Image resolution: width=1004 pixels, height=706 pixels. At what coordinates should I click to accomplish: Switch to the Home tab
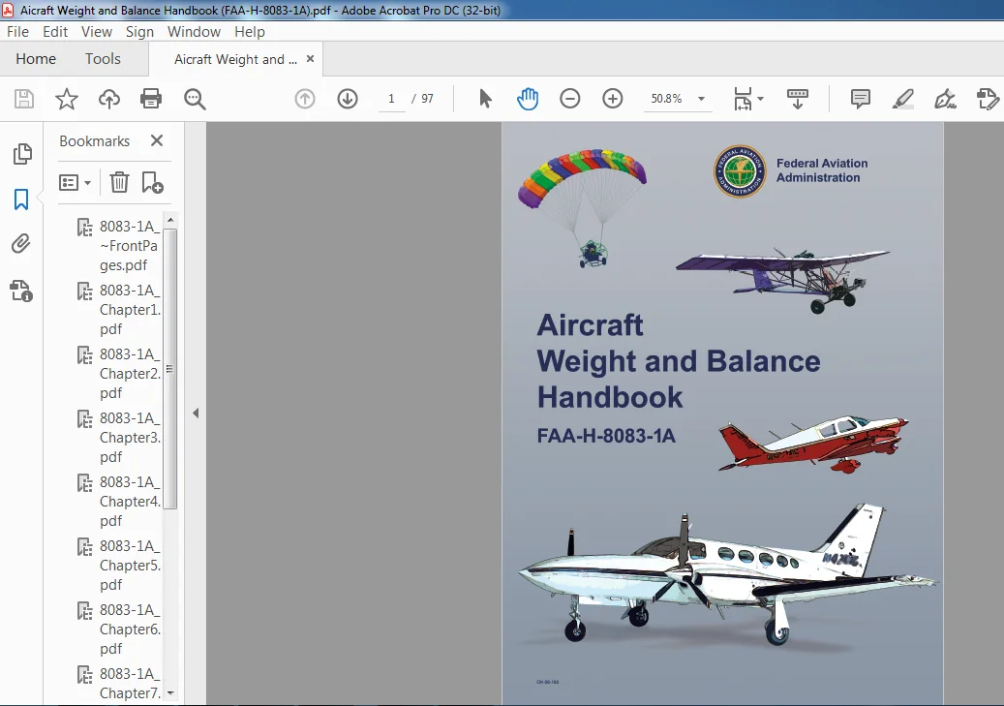point(36,59)
